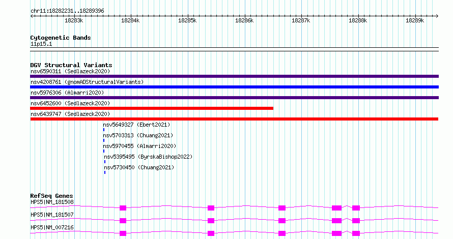
Task: Click the small blue marker under nsv5970455
Action: click(x=104, y=151)
